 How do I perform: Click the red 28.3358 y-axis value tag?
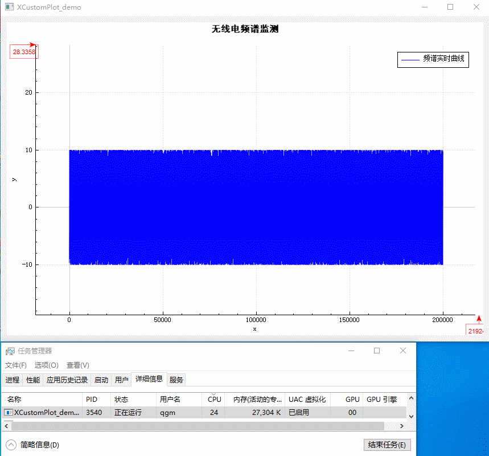tap(24, 52)
